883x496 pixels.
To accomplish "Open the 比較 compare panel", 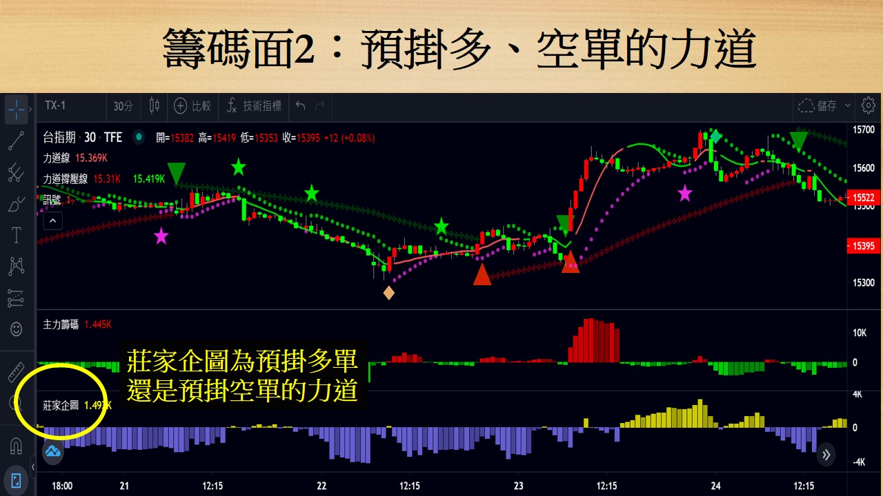I will pyautogui.click(x=193, y=107).
